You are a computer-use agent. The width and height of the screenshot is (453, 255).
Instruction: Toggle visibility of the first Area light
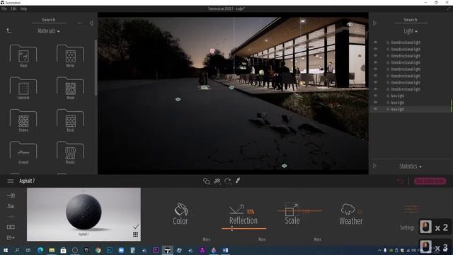[376, 96]
